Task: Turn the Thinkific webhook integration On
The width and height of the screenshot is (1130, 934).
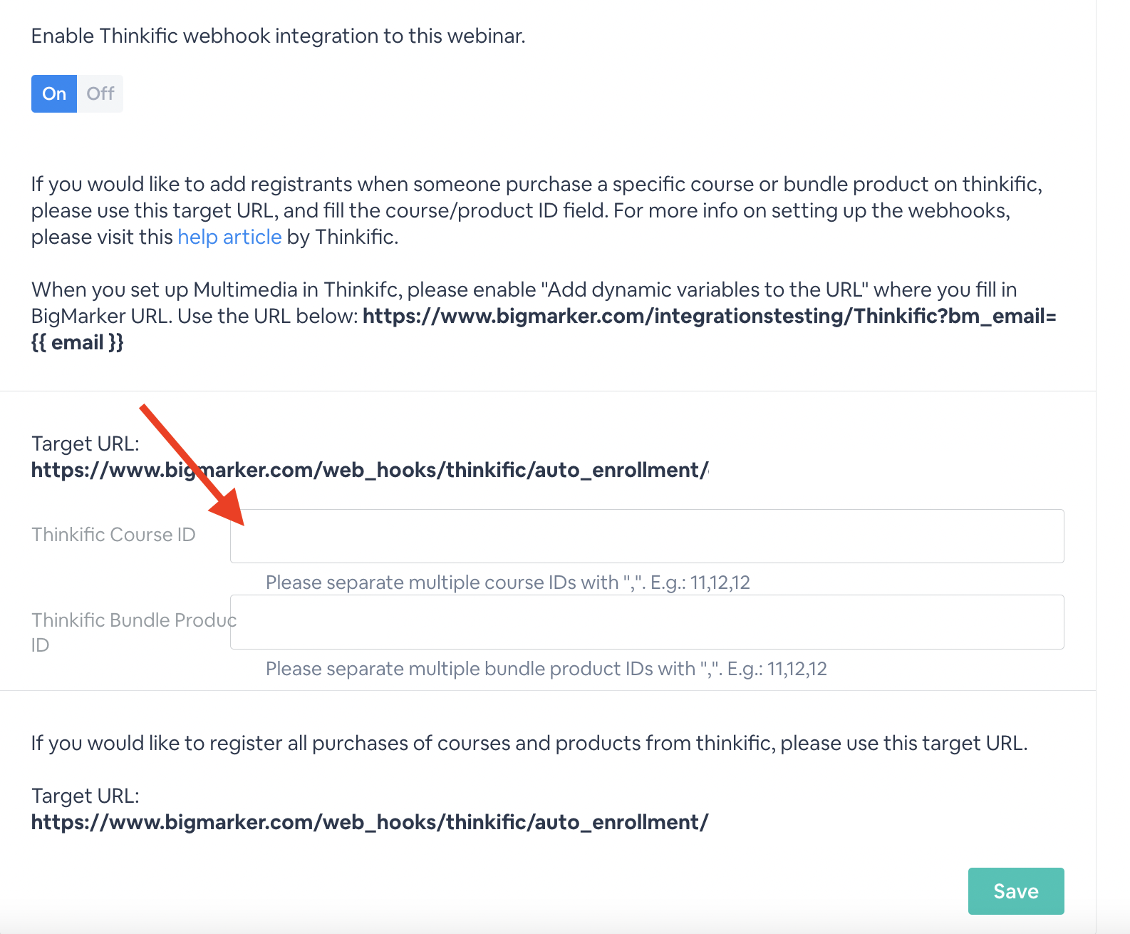Action: 54,93
